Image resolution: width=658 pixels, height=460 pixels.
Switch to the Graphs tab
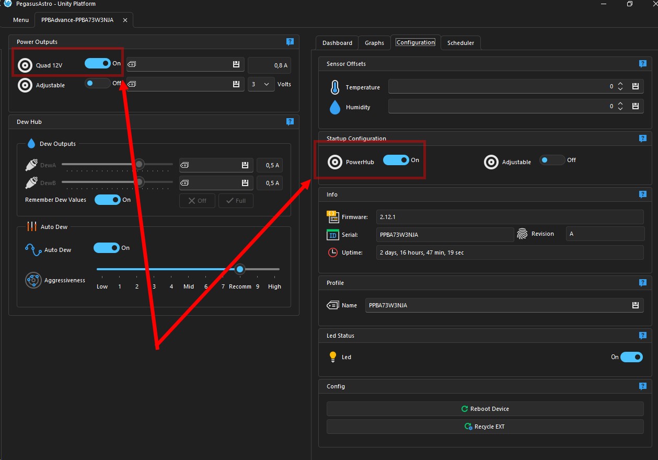[x=374, y=43]
